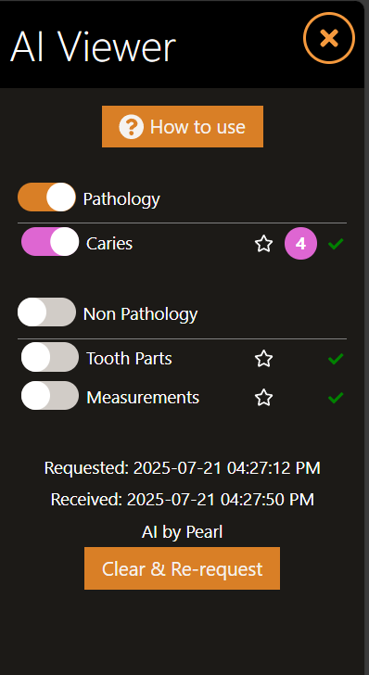
Task: Click the AI by Pearl text
Action: point(182,532)
